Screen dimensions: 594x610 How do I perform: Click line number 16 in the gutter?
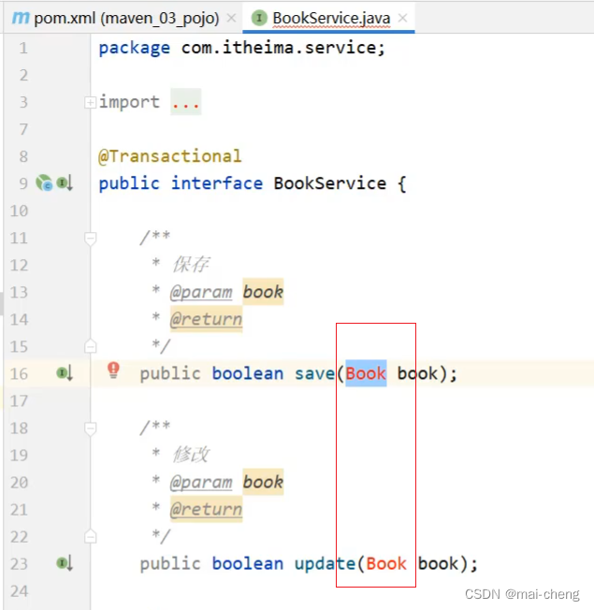coord(19,374)
